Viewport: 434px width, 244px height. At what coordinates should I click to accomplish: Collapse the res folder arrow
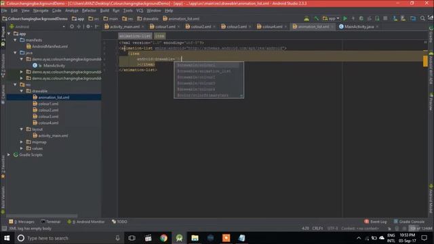[15, 85]
